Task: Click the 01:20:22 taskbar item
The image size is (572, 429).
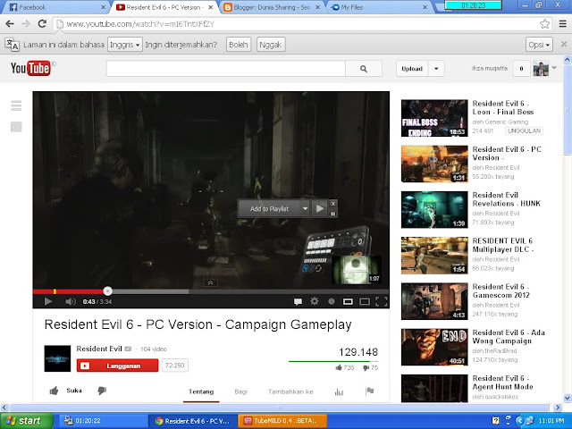Action: (x=103, y=421)
